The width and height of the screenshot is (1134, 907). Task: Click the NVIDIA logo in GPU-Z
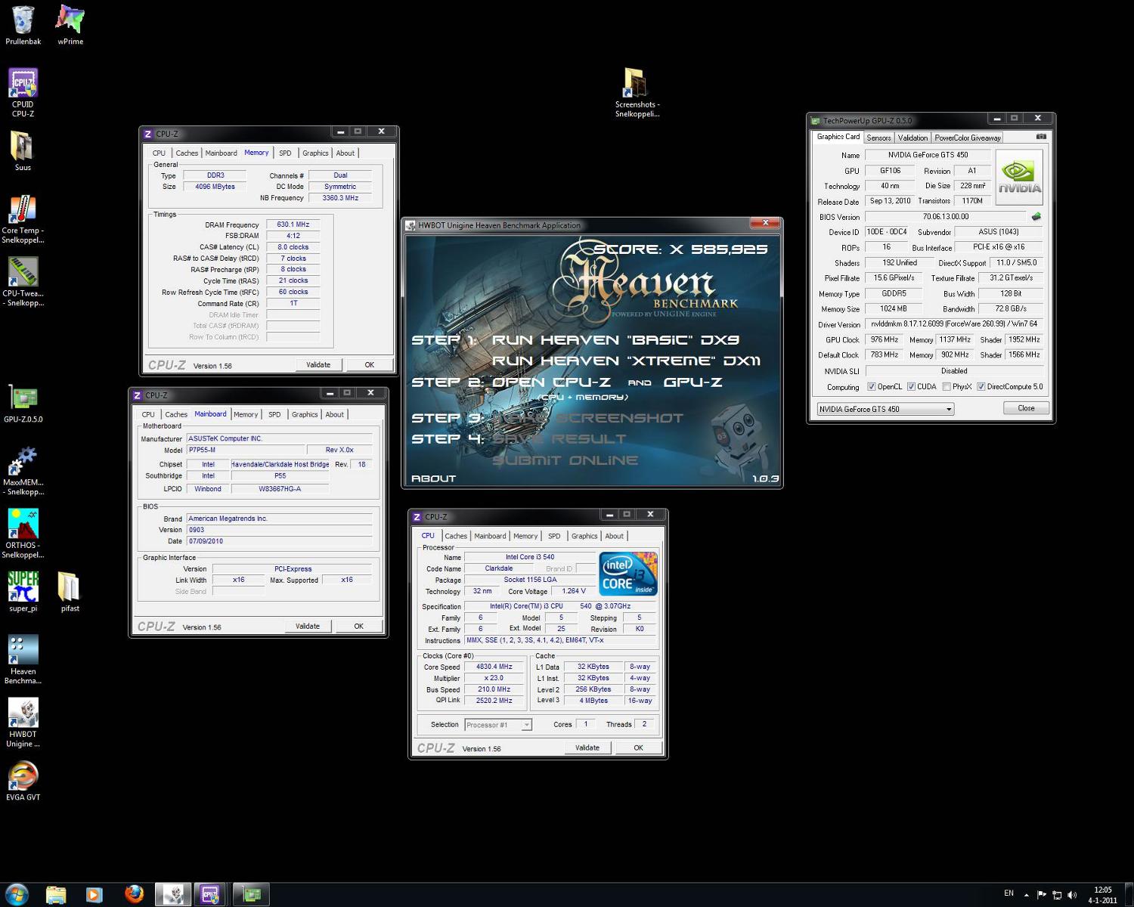point(1019,176)
